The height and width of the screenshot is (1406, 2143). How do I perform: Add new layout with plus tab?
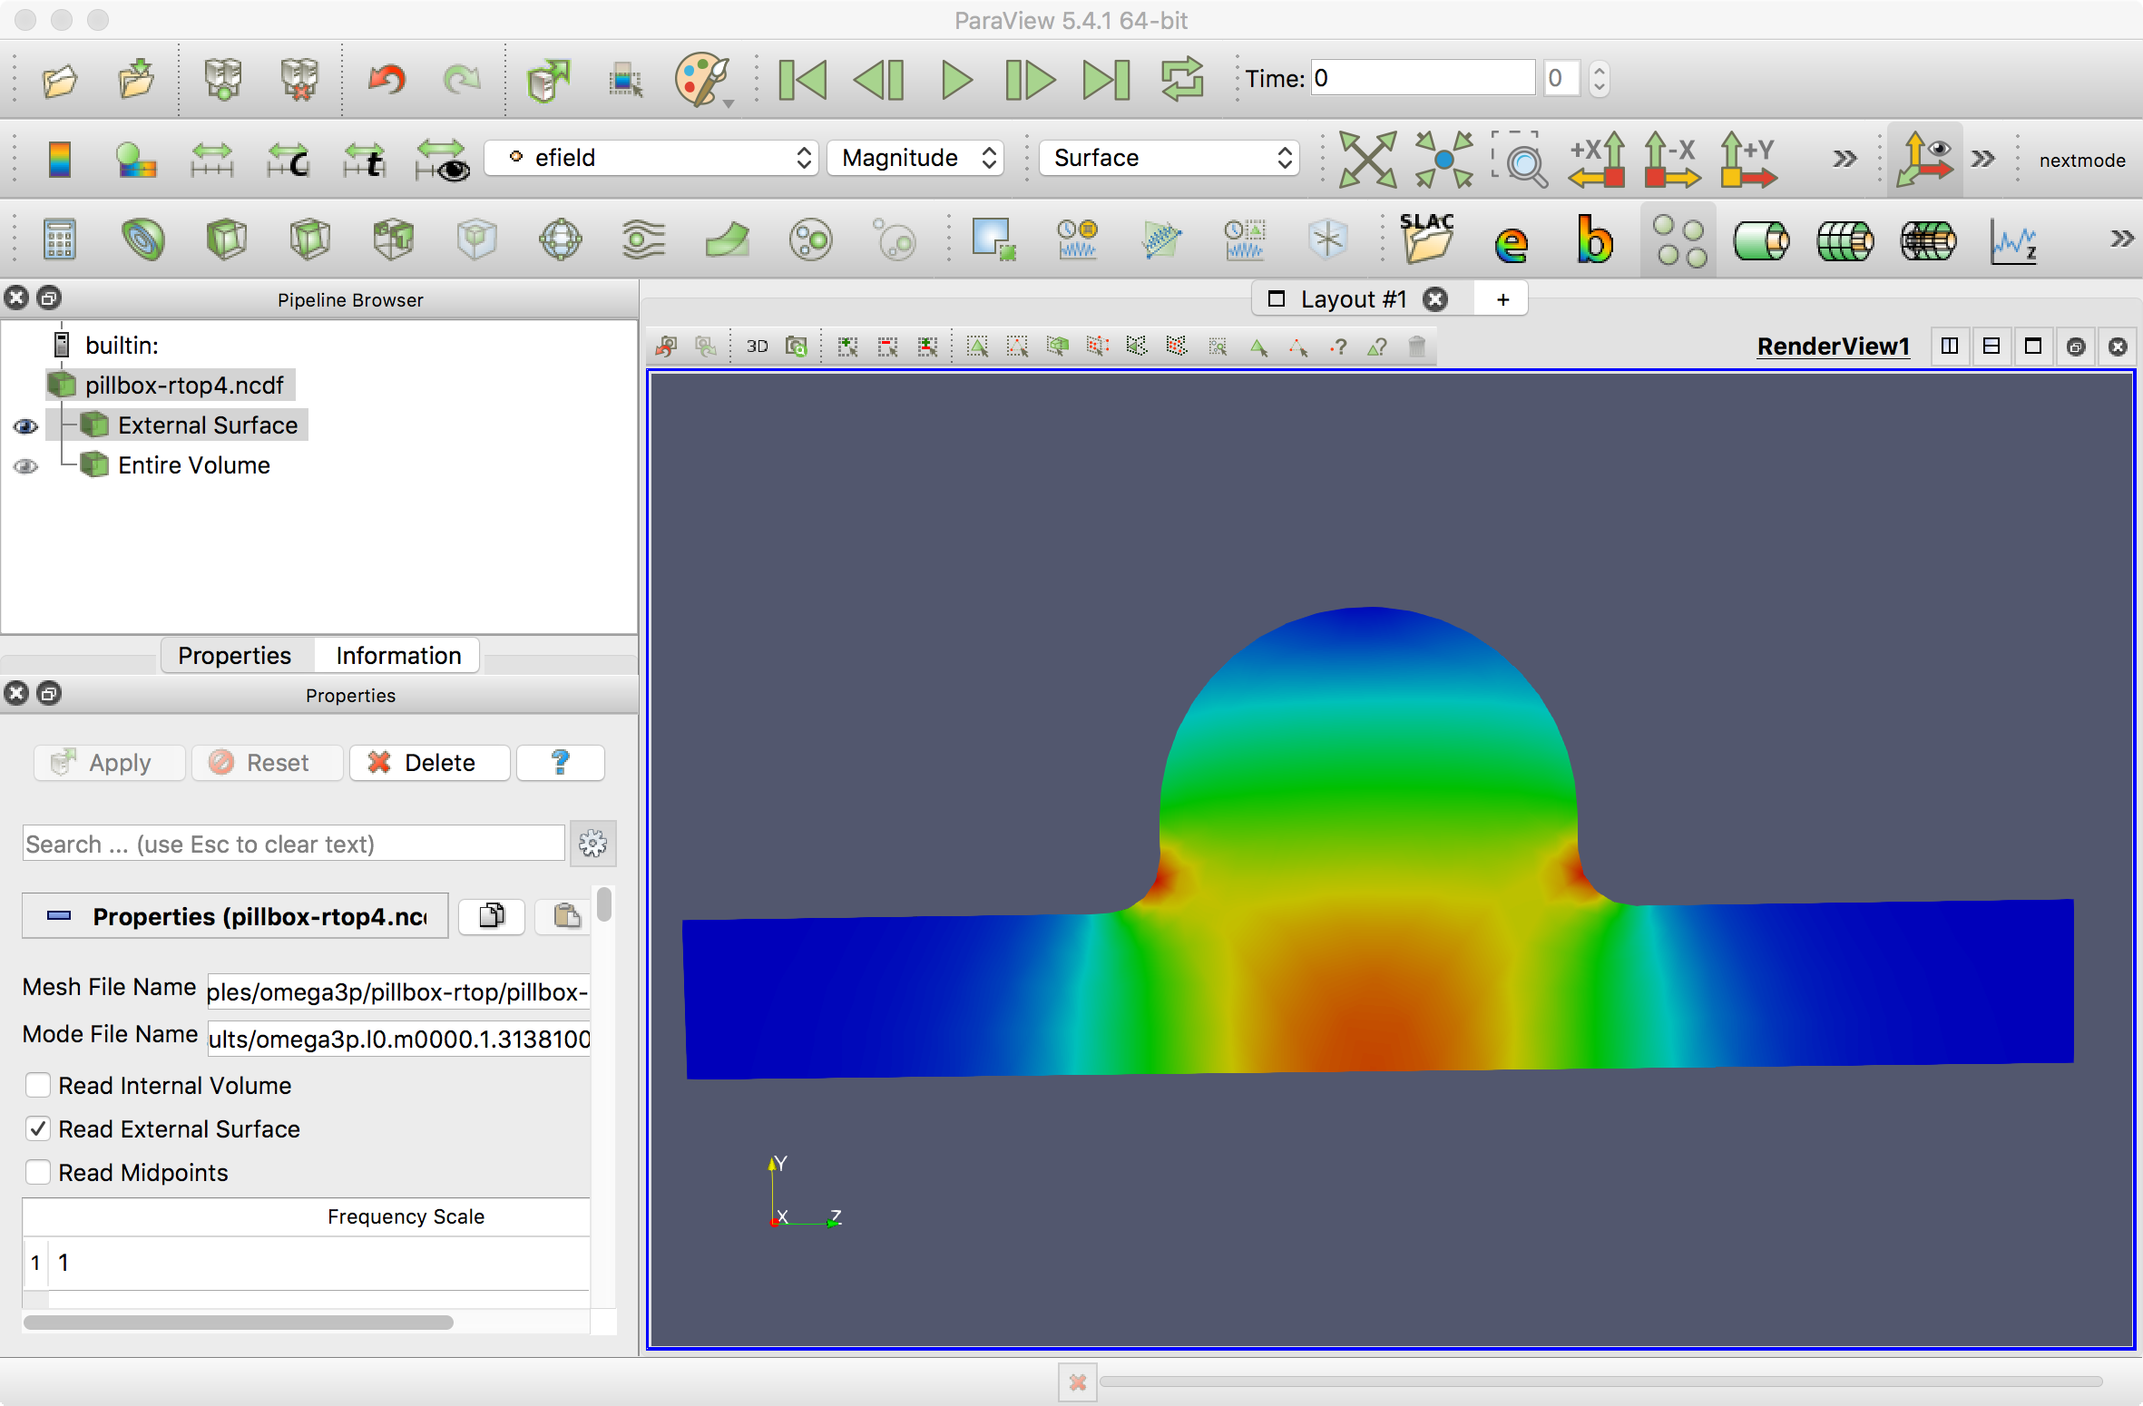pos(1502,298)
